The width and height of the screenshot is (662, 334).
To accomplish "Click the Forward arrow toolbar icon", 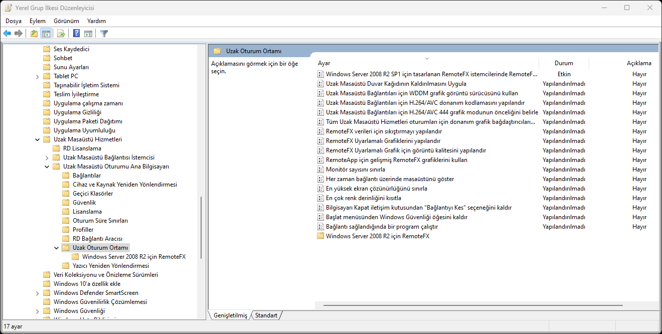I will coord(19,34).
